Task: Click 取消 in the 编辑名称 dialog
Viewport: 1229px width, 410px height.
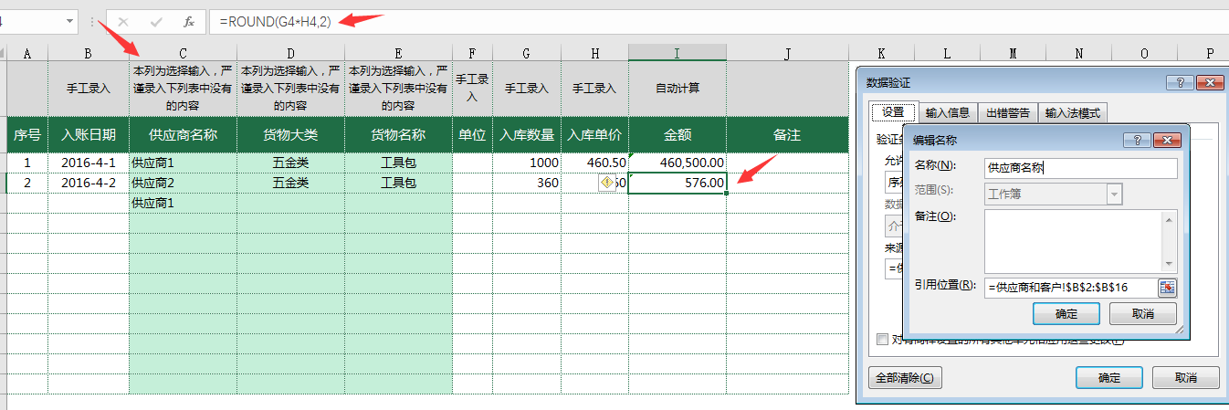Action: [x=1142, y=314]
